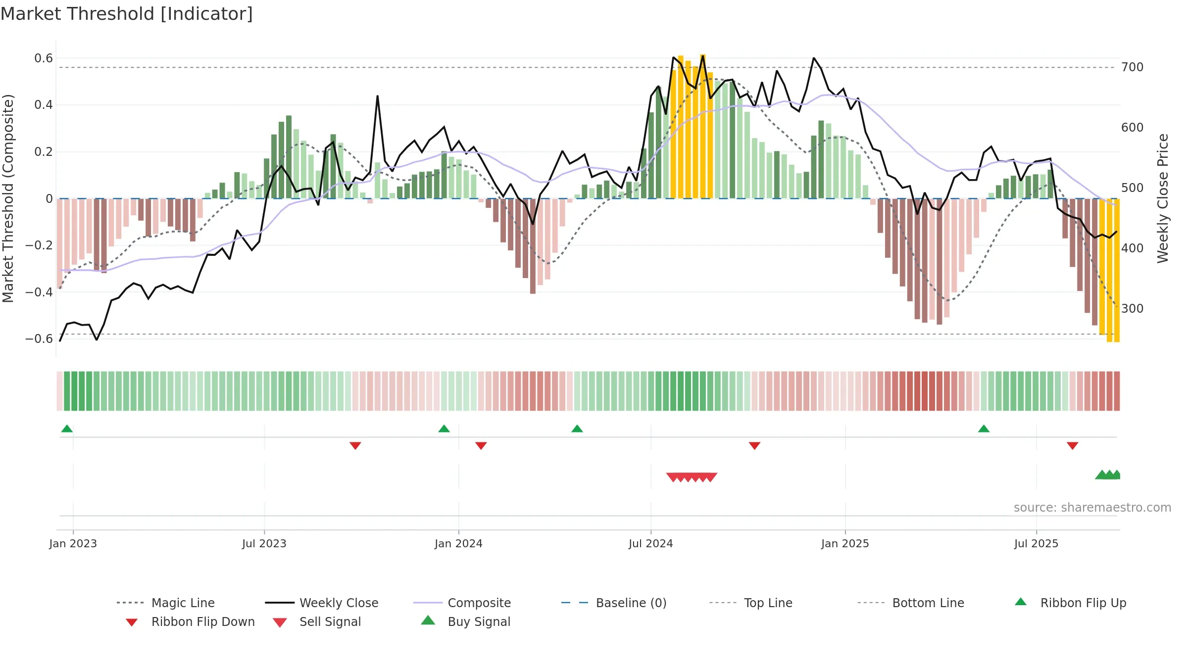Click the Jan 2024 x-axis label
This screenshot has height=668, width=1188.
(459, 543)
